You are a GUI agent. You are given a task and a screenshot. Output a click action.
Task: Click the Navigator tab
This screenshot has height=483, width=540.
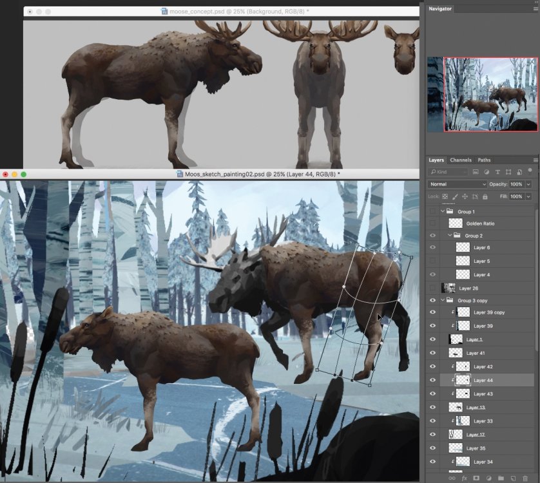tap(439, 8)
